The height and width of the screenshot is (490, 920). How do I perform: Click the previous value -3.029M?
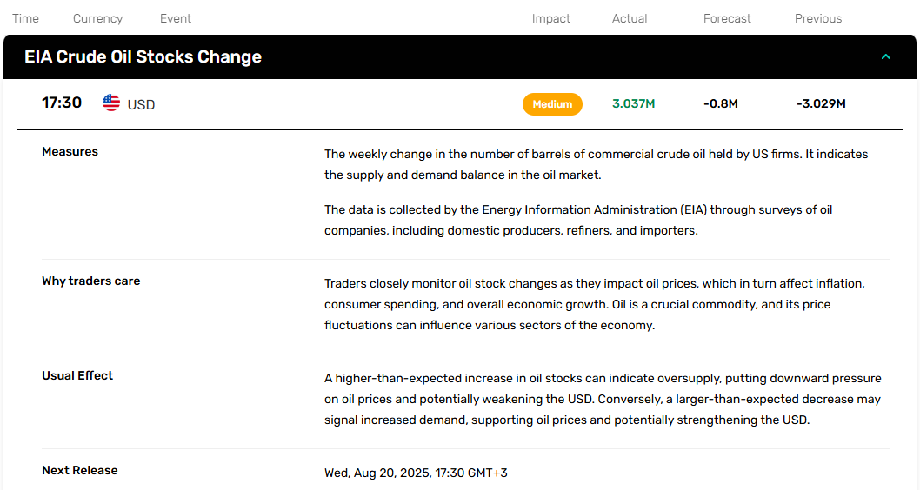pyautogui.click(x=821, y=103)
